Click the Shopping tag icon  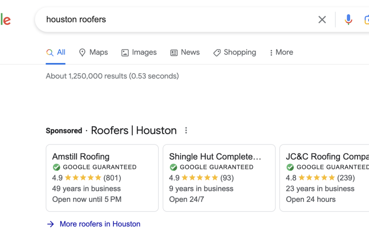coord(217,53)
